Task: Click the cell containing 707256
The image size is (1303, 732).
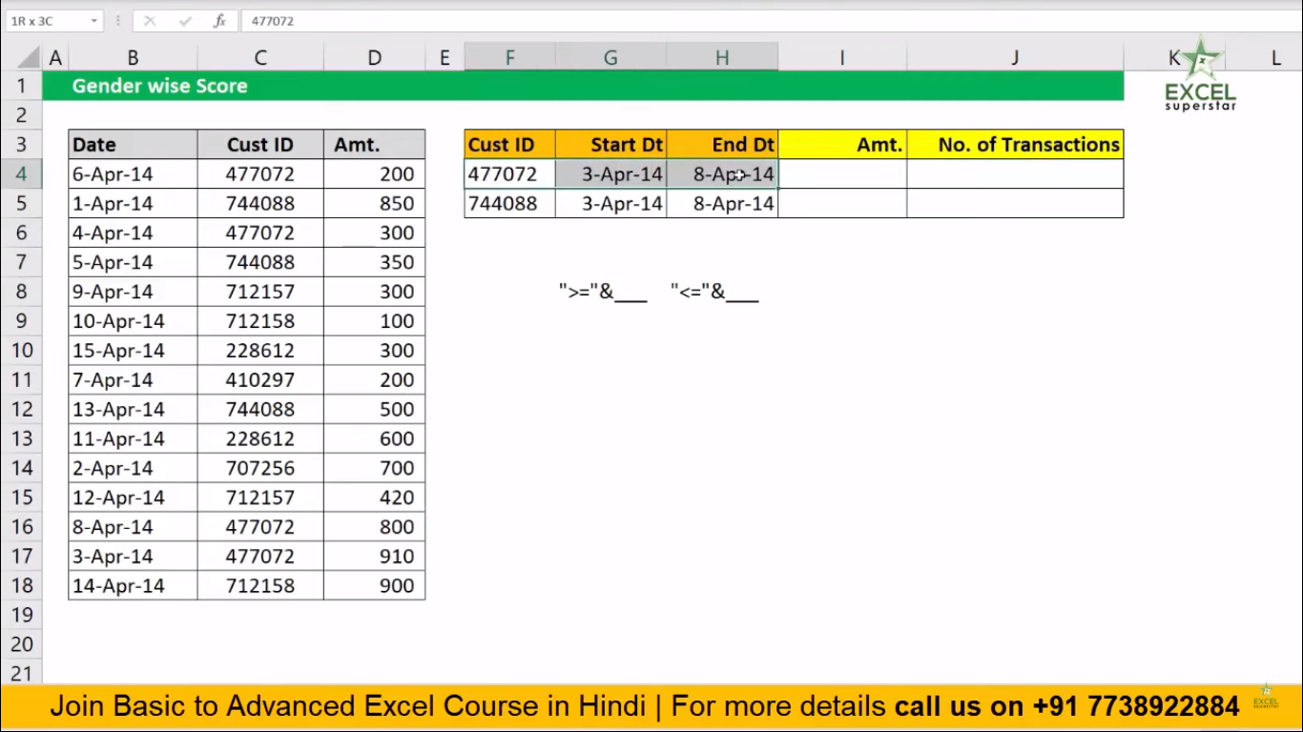Action: pyautogui.click(x=260, y=468)
